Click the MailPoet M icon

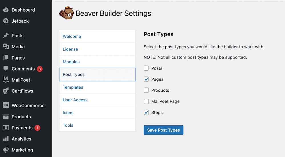(6, 80)
